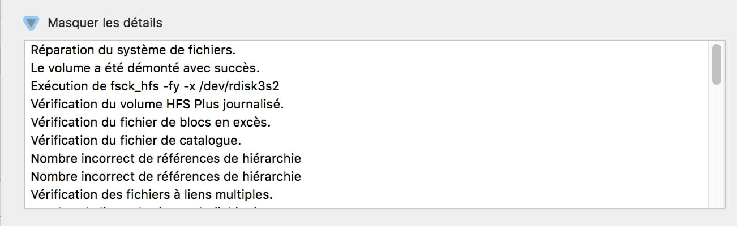Click the partially hidden last log line
Image resolution: width=737 pixels, height=226 pixels.
coord(148,207)
